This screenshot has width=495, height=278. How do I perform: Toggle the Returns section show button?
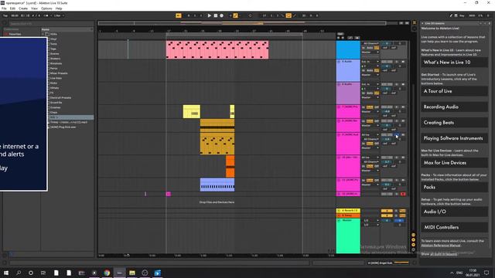click(x=413, y=240)
